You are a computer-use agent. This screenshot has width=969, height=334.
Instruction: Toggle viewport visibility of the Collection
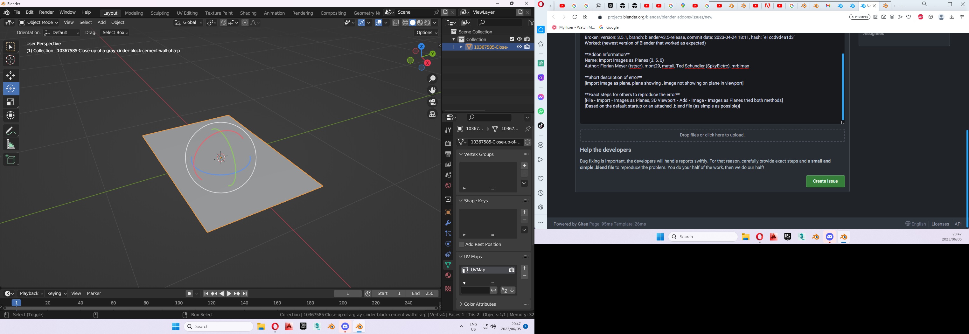(x=519, y=39)
